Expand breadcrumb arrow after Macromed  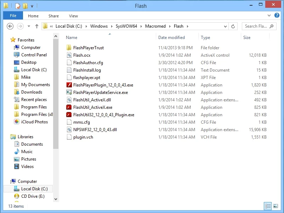pyautogui.click(x=170, y=27)
